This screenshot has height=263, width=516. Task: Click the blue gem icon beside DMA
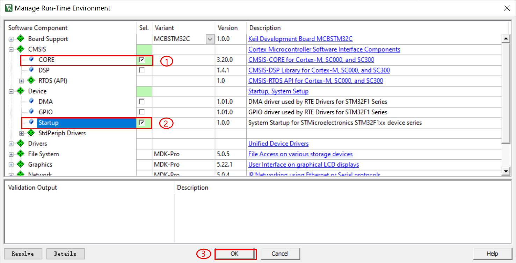coord(31,102)
